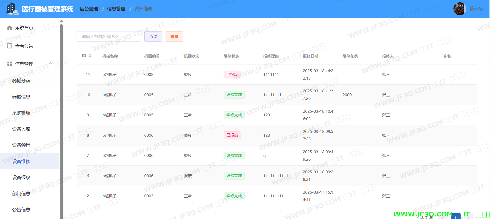Focus the machine name search field
The width and height of the screenshot is (490, 219).
[109, 37]
